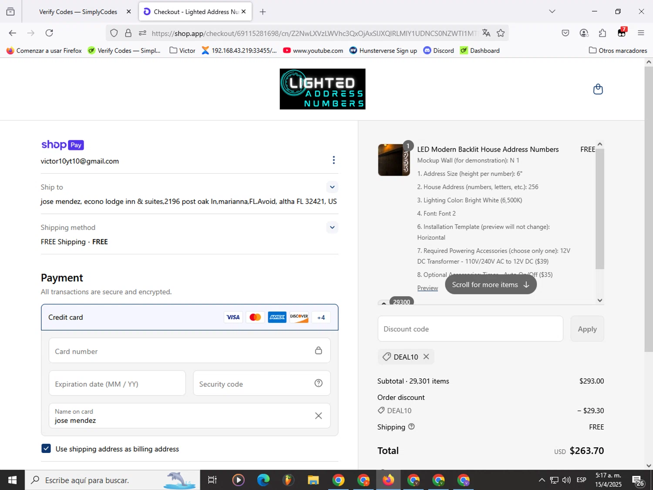
Task: Open Victor bookmarks folder
Action: tap(182, 51)
